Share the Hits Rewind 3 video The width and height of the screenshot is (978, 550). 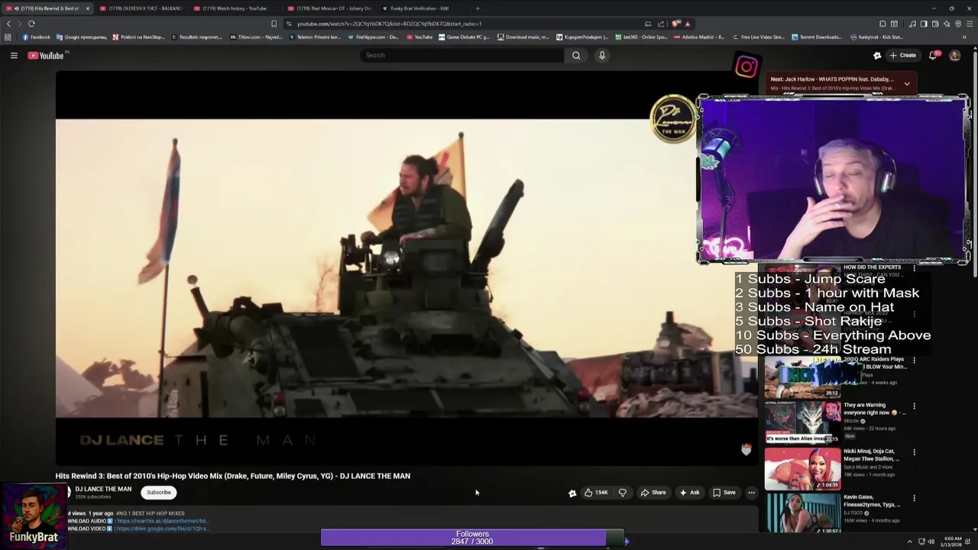coord(653,493)
